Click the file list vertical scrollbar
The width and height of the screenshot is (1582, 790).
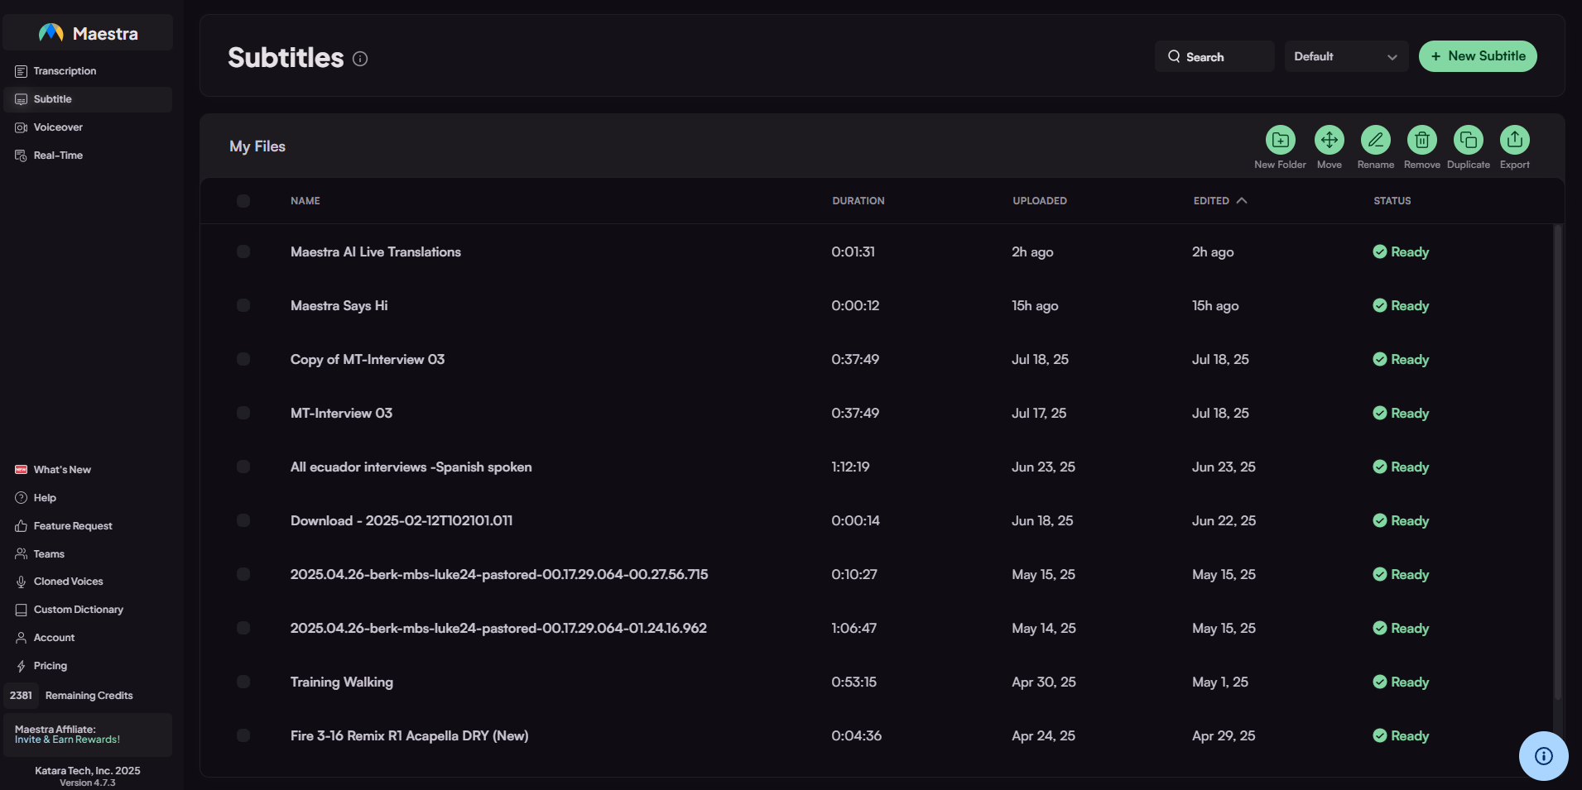click(x=1557, y=463)
